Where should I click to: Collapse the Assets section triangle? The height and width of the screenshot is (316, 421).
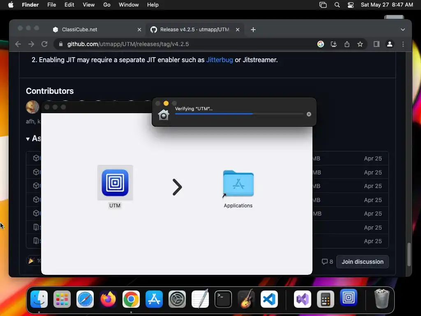(28, 139)
